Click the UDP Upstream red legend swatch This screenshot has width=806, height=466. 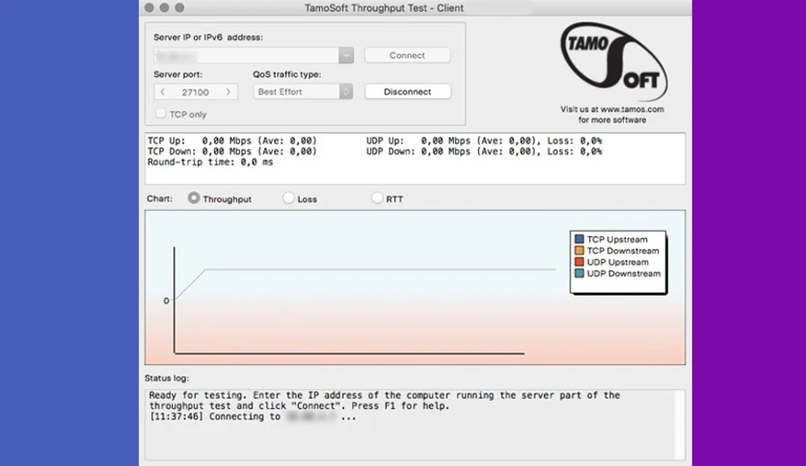pos(578,262)
